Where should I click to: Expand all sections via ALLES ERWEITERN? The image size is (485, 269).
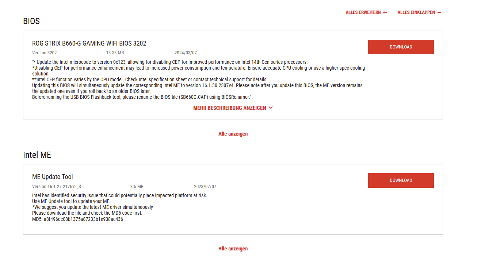pyautogui.click(x=363, y=12)
